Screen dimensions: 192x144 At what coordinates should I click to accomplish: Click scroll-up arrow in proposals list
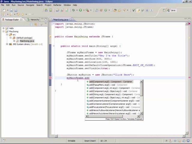tap(141, 81)
